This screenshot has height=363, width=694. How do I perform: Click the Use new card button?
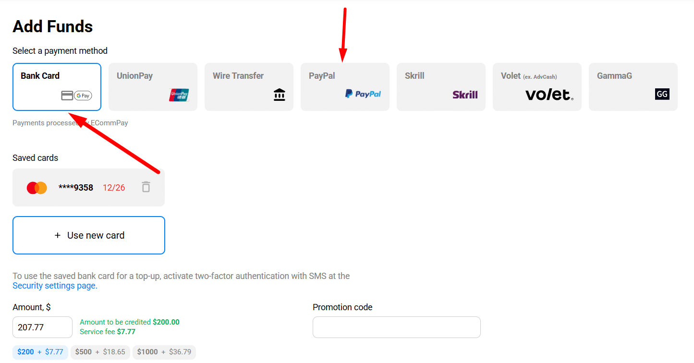point(89,235)
